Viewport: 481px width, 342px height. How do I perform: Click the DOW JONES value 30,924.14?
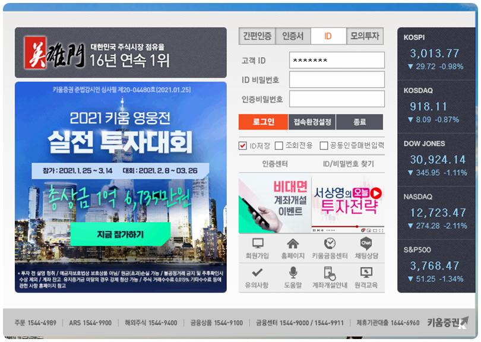click(438, 160)
